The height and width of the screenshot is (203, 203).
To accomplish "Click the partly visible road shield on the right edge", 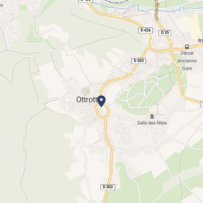I will point(202,104).
